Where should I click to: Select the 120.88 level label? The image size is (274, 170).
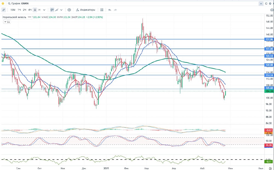[269, 65]
